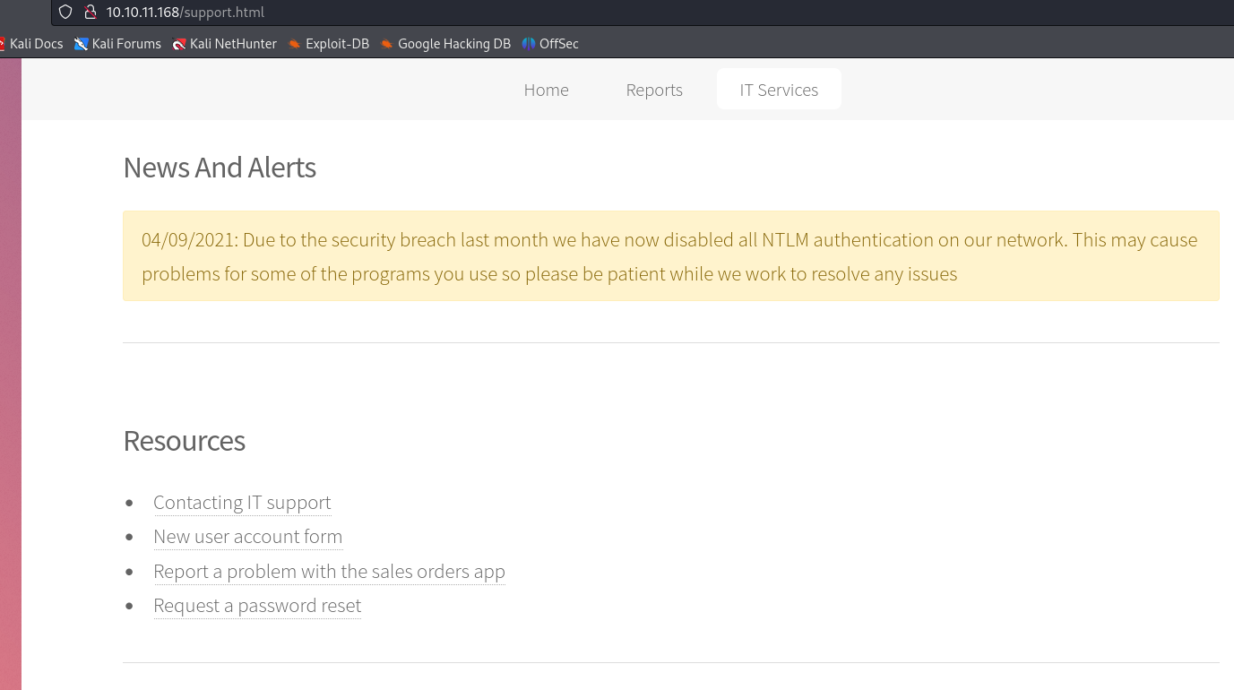Open New user account form link
This screenshot has width=1234, height=690.
[248, 537]
